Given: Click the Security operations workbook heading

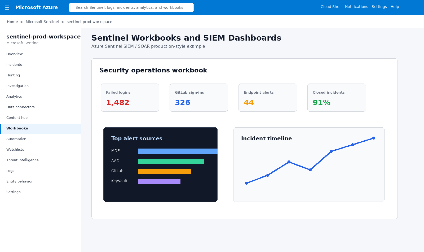Looking at the screenshot, I should click(x=153, y=70).
